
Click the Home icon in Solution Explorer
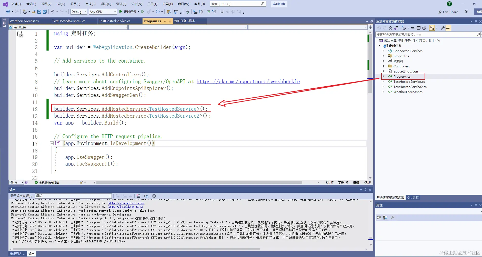tap(390, 28)
